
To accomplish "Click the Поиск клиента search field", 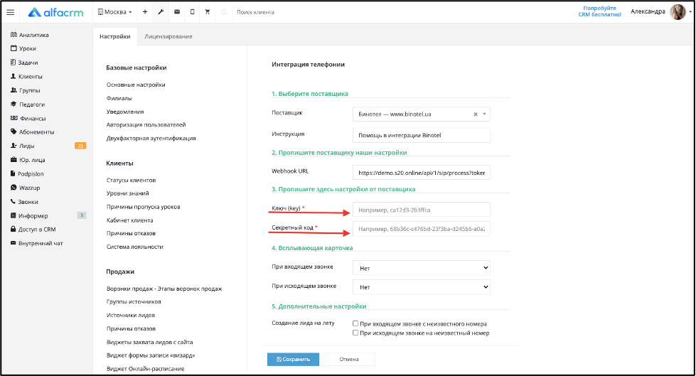I will 256,12.
